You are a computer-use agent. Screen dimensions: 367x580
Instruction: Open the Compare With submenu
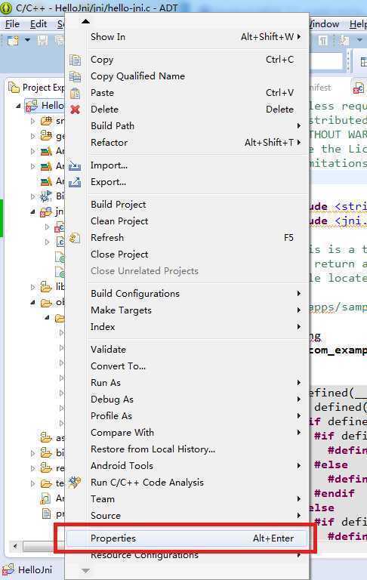[187, 433]
